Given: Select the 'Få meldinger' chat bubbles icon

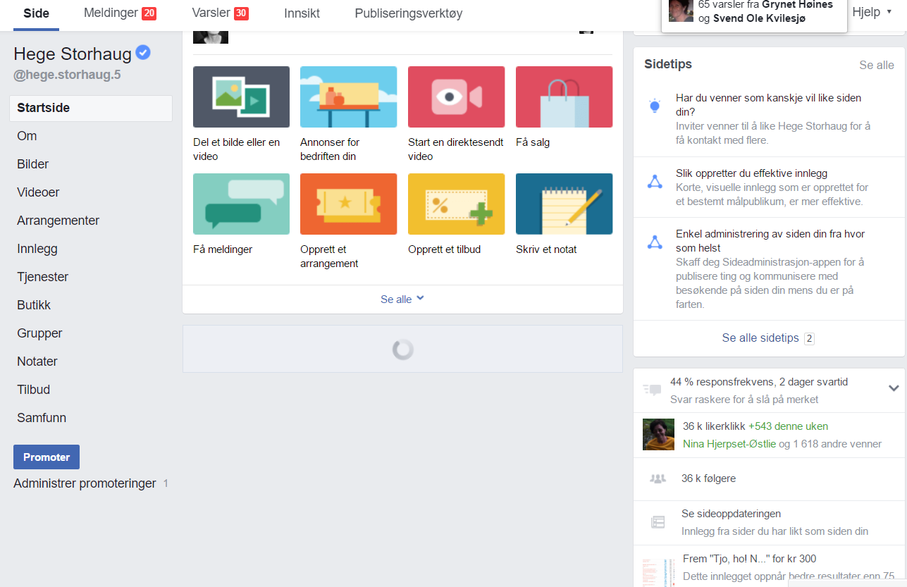Looking at the screenshot, I should click(241, 204).
